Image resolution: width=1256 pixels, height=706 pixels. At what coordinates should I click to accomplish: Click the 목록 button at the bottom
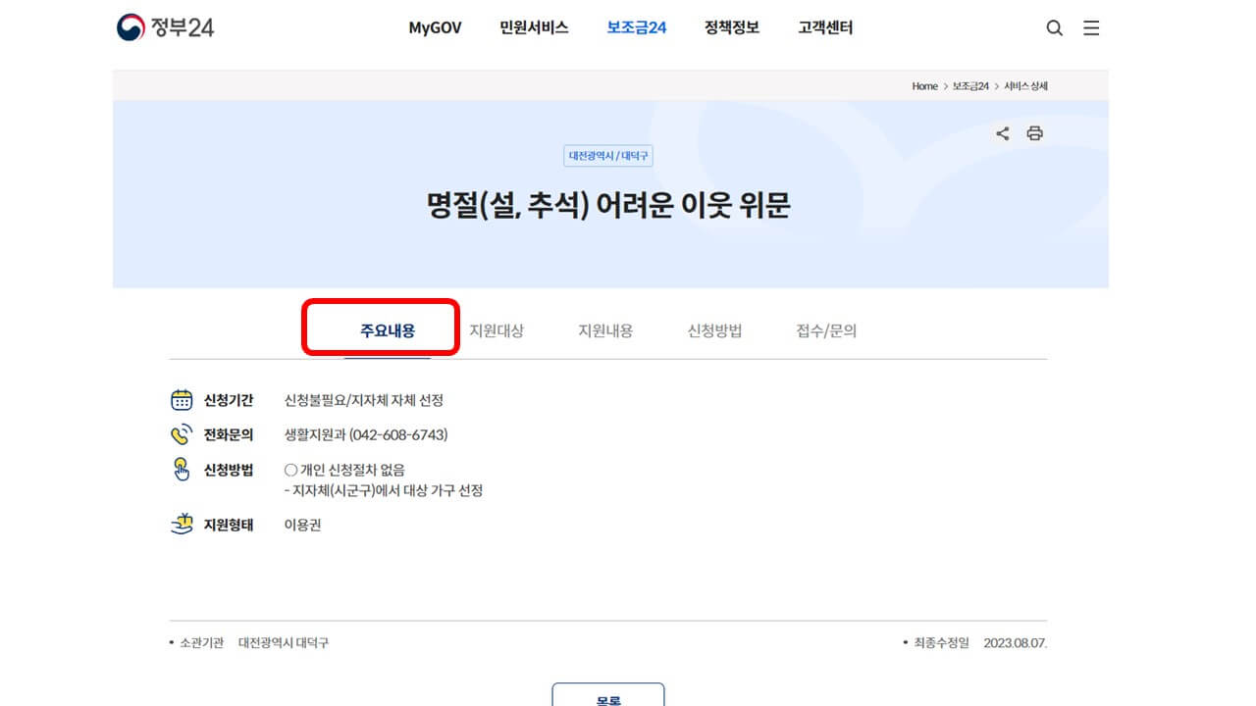[x=610, y=698]
